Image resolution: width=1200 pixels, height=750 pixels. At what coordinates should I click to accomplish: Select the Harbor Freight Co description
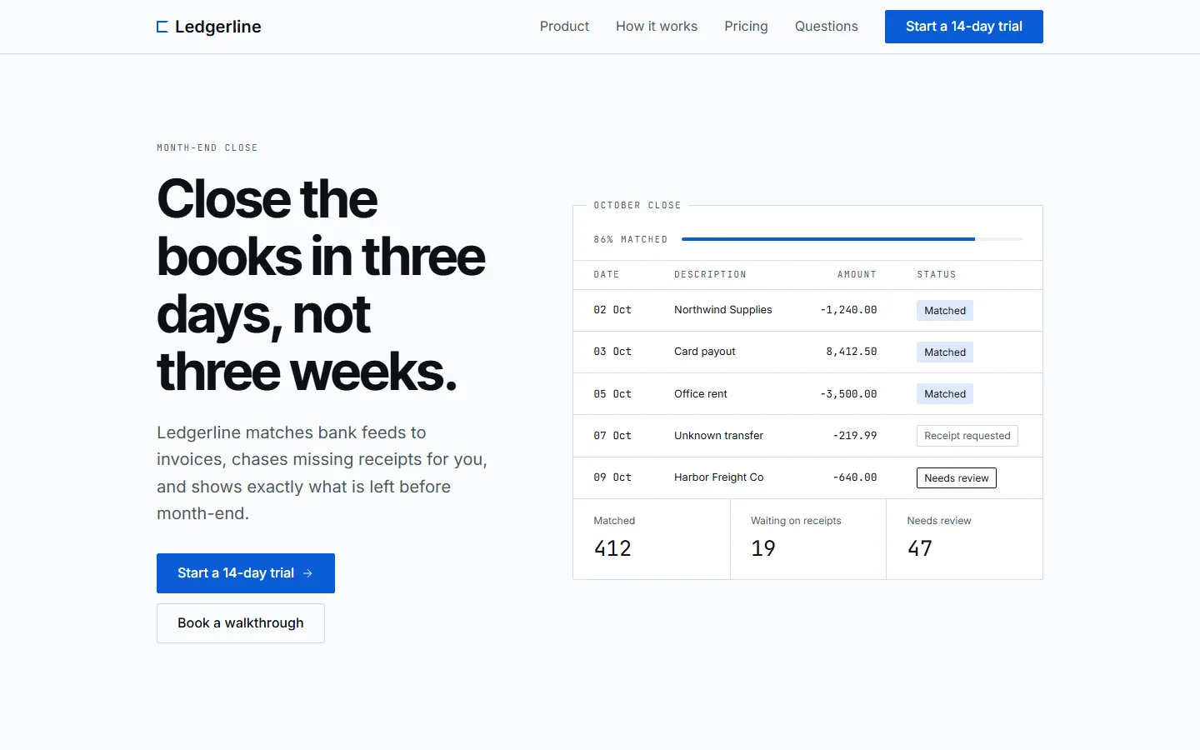[719, 477]
